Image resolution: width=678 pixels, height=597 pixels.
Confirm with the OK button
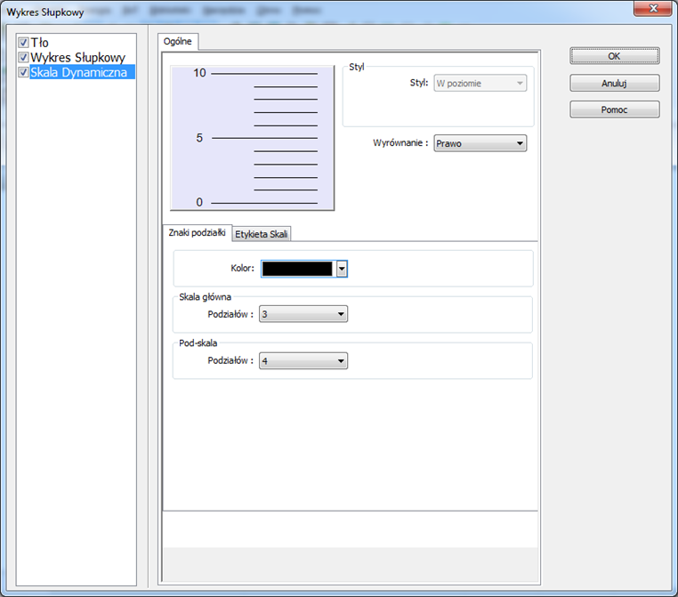pyautogui.click(x=615, y=56)
